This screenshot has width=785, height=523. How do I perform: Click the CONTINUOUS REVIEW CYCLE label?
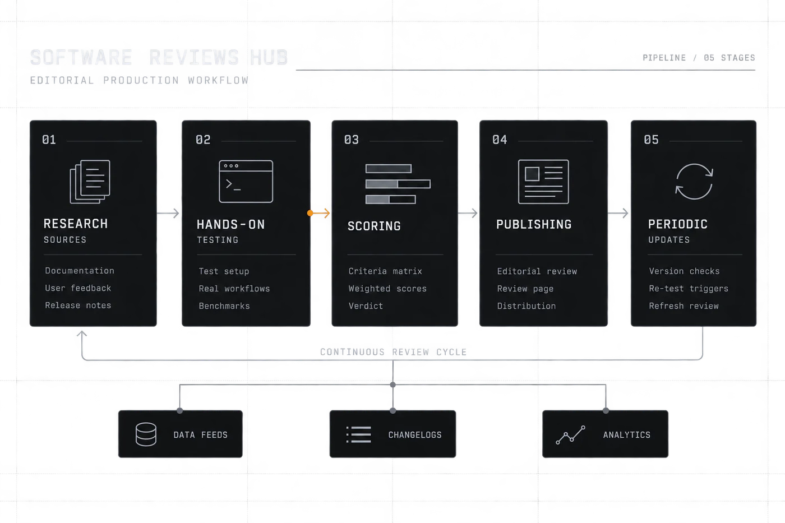(394, 352)
